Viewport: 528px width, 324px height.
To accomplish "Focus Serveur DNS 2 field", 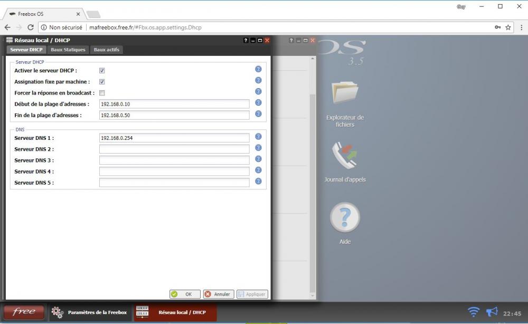I will click(174, 149).
